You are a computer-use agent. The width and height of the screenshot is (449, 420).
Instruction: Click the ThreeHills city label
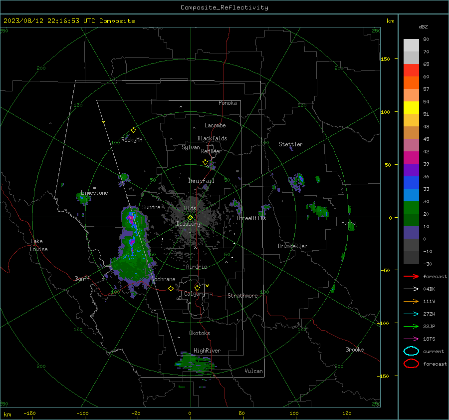(x=251, y=218)
